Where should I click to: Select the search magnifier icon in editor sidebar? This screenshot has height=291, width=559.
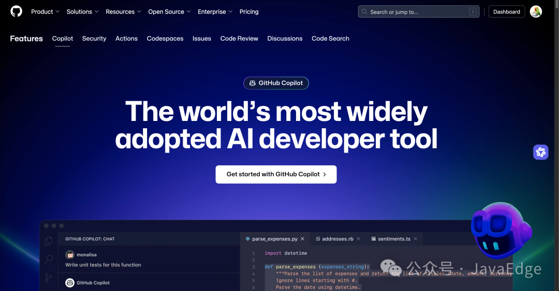pos(49,259)
